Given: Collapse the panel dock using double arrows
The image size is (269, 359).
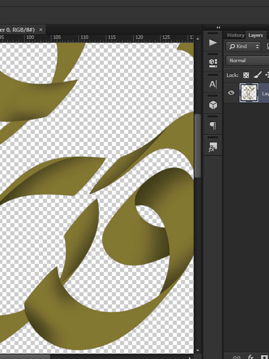Looking at the screenshot, I should tap(218, 28).
